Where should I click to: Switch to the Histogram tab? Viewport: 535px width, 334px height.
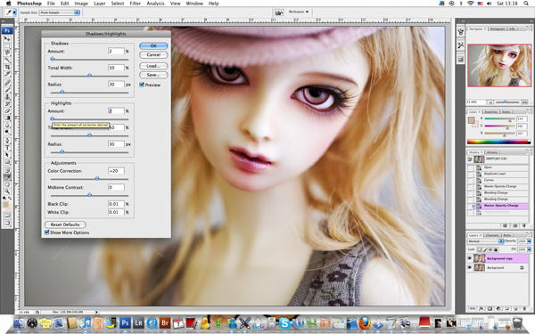click(498, 29)
